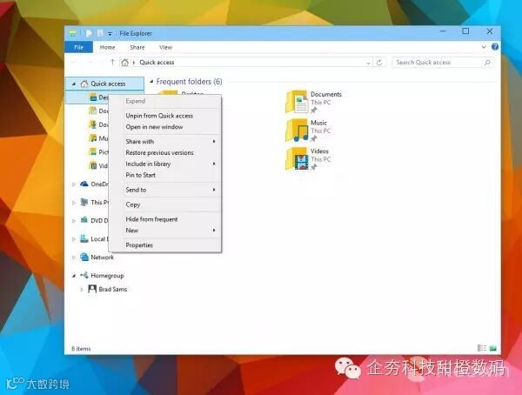Screen dimensions: 522x395
Task: Click Copy in context menu
Action: (133, 204)
